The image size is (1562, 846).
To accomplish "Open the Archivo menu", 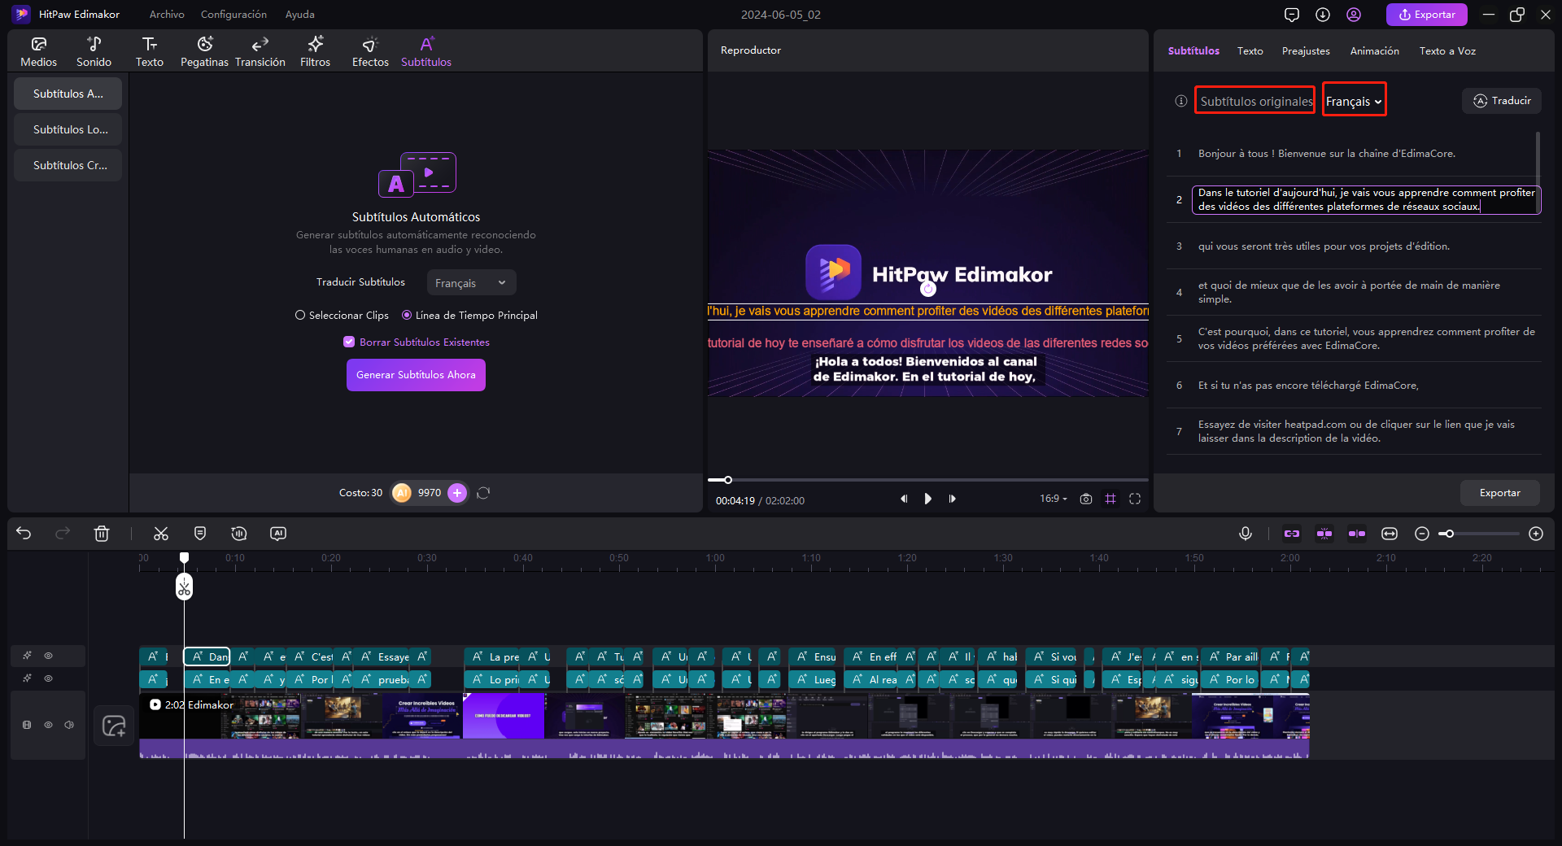I will coord(167,15).
